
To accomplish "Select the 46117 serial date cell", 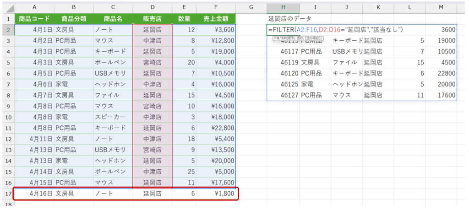I will coord(283,51).
